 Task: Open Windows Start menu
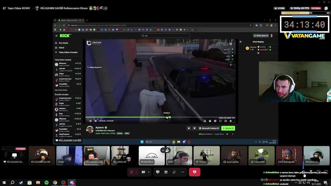4,183
